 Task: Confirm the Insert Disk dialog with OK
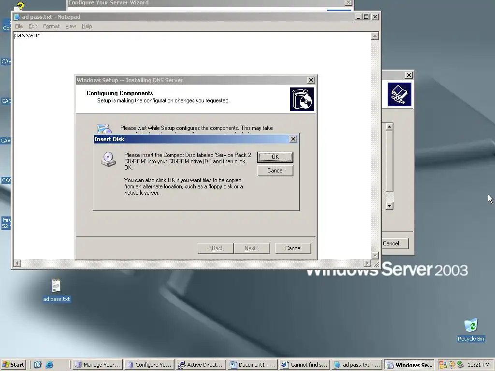275,157
